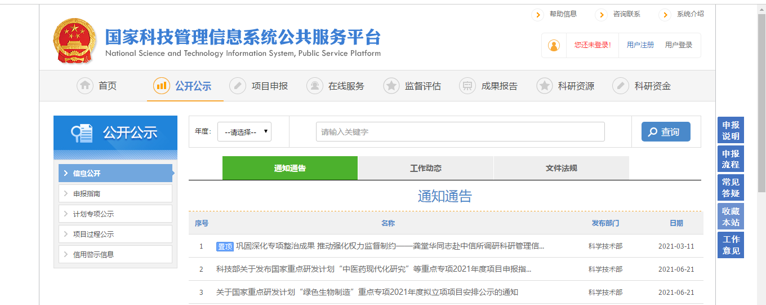Focus the 请输入关键字 search field
The image size is (766, 305).
[460, 131]
